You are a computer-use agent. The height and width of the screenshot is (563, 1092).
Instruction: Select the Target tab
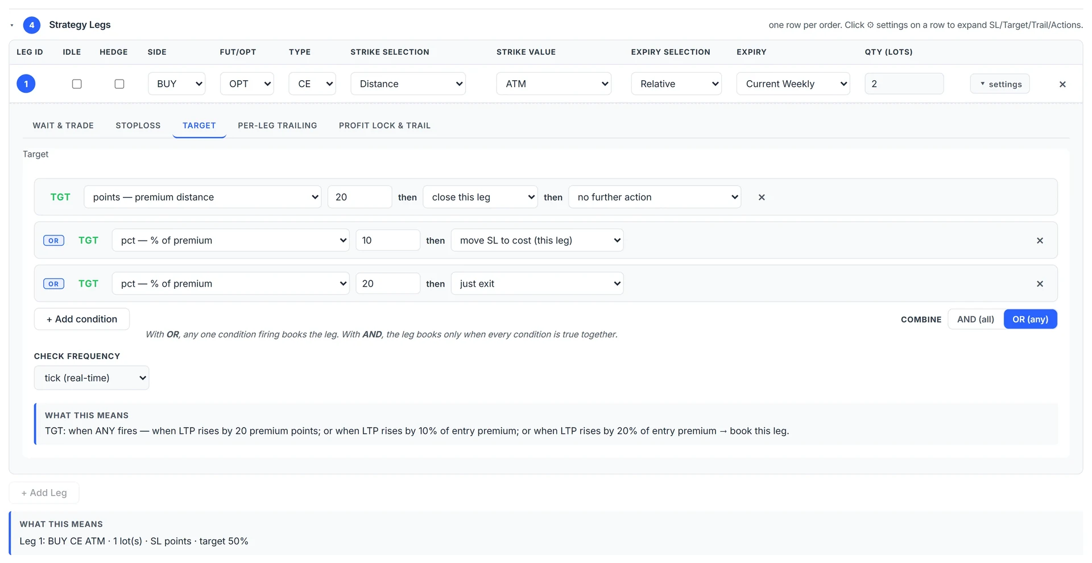(199, 125)
